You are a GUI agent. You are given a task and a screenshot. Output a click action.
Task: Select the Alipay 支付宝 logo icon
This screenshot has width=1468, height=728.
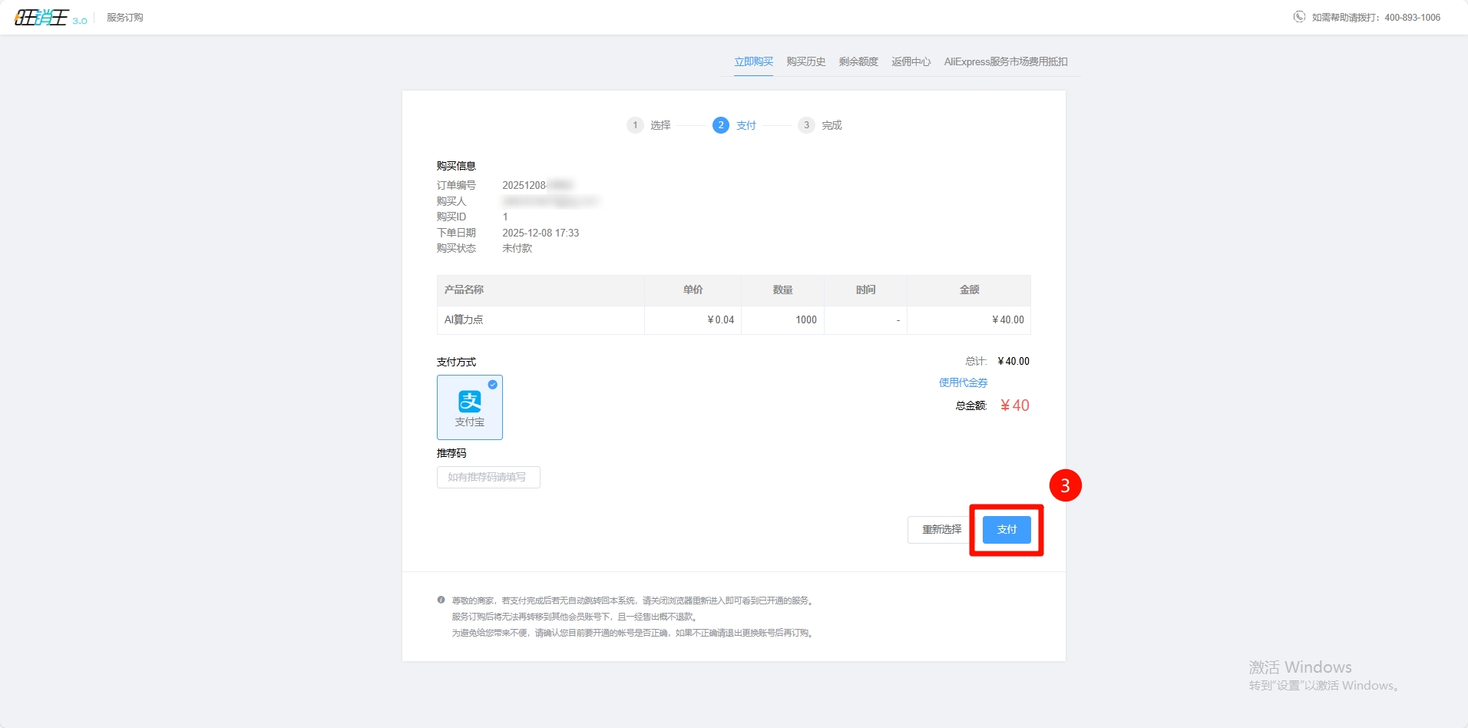click(470, 401)
